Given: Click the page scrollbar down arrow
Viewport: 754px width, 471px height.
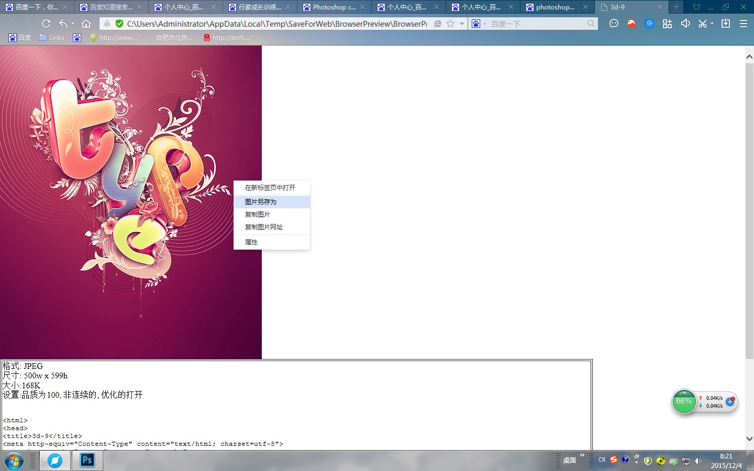Looking at the screenshot, I should pos(749,439).
